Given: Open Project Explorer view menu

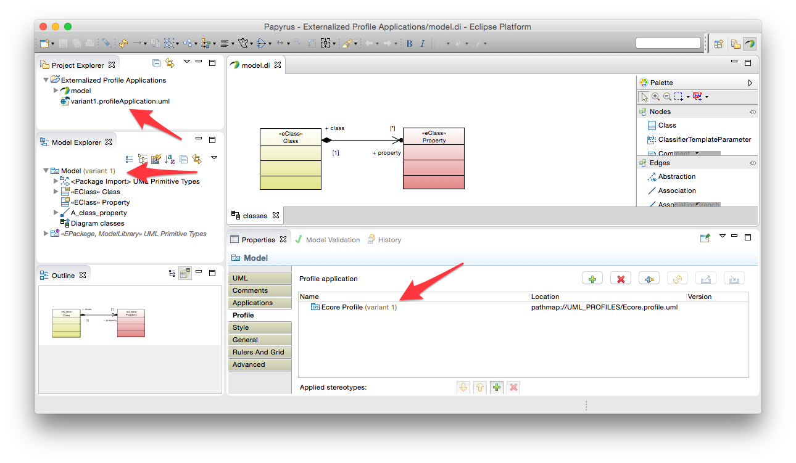Looking at the screenshot, I should pyautogui.click(x=186, y=62).
